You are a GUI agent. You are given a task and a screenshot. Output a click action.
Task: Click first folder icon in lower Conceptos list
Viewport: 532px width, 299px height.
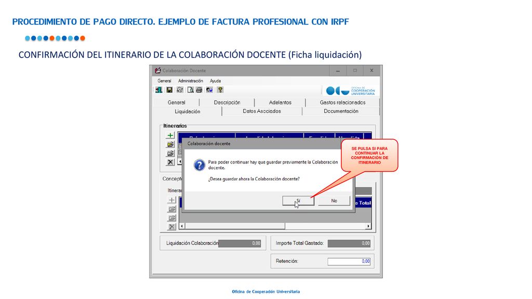(171, 209)
